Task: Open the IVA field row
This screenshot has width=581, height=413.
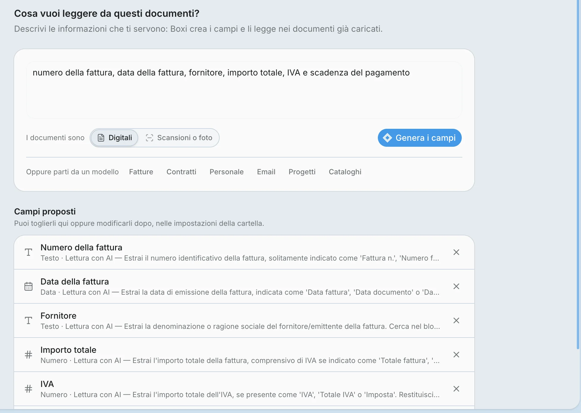Action: click(244, 389)
